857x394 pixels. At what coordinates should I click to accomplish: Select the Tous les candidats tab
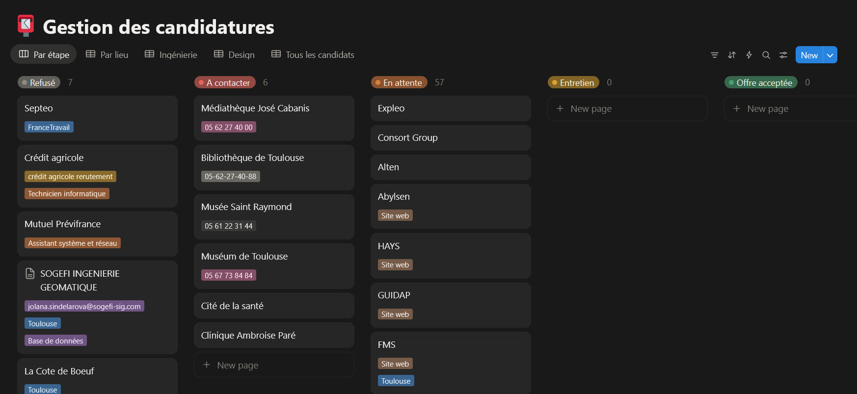(x=313, y=54)
